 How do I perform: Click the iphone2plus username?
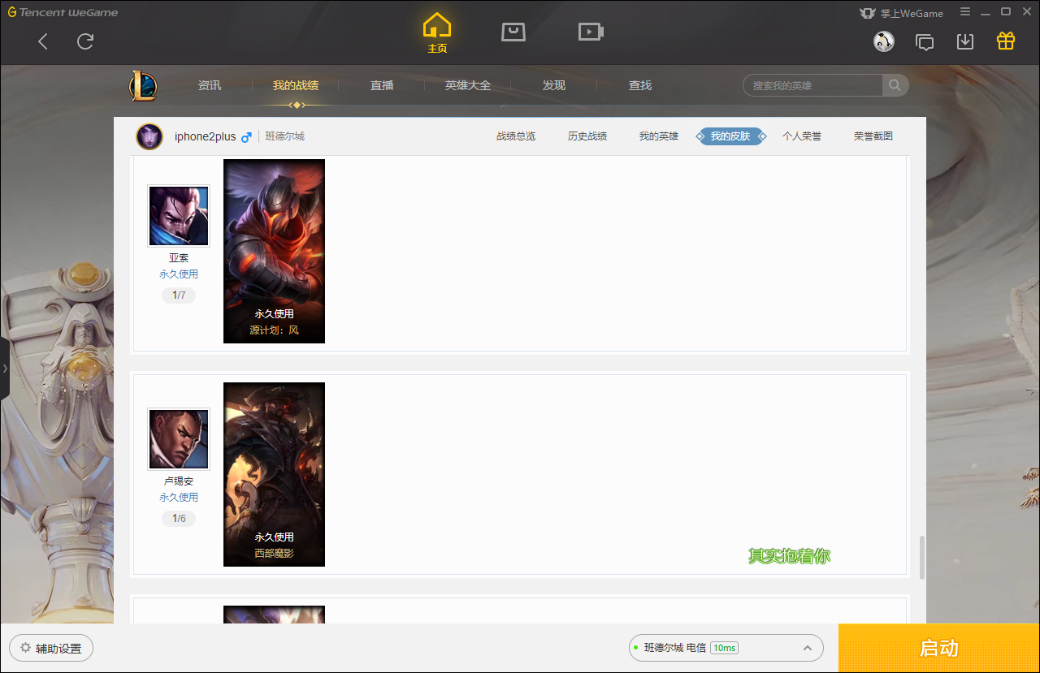click(205, 136)
